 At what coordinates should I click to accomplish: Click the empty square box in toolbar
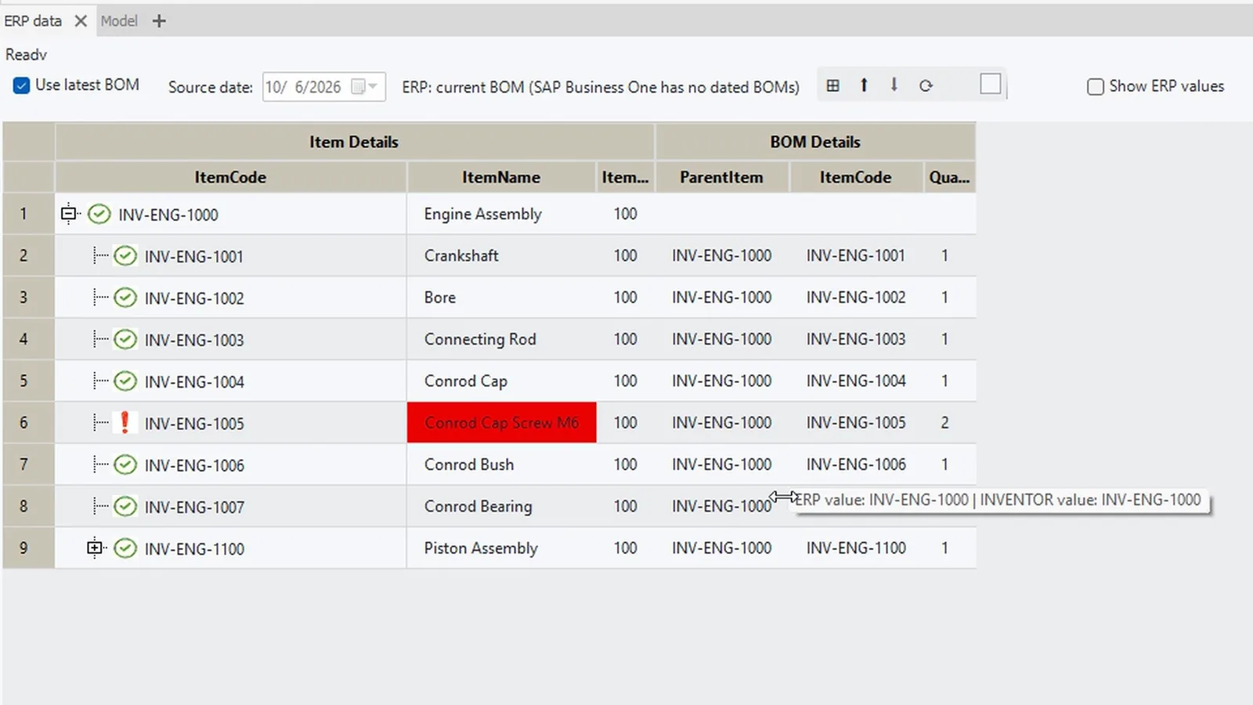pyautogui.click(x=991, y=84)
